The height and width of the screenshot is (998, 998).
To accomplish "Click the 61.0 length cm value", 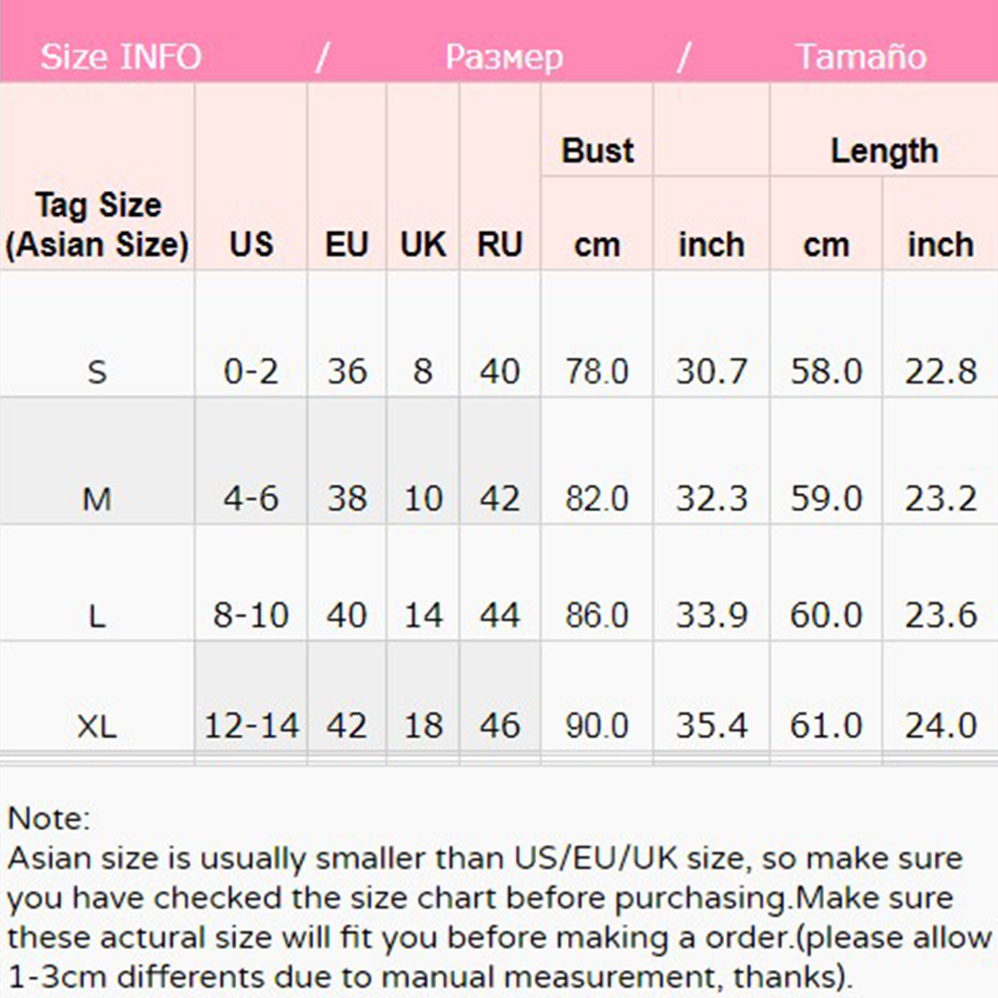I will 827,725.
